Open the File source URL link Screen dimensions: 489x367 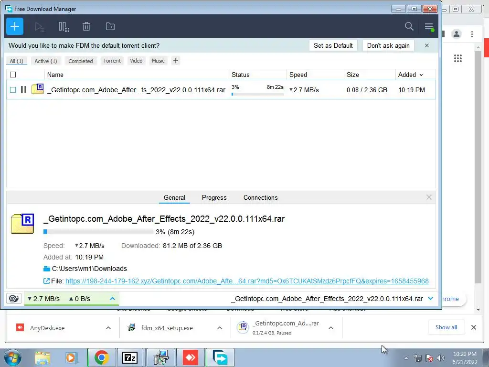click(247, 281)
